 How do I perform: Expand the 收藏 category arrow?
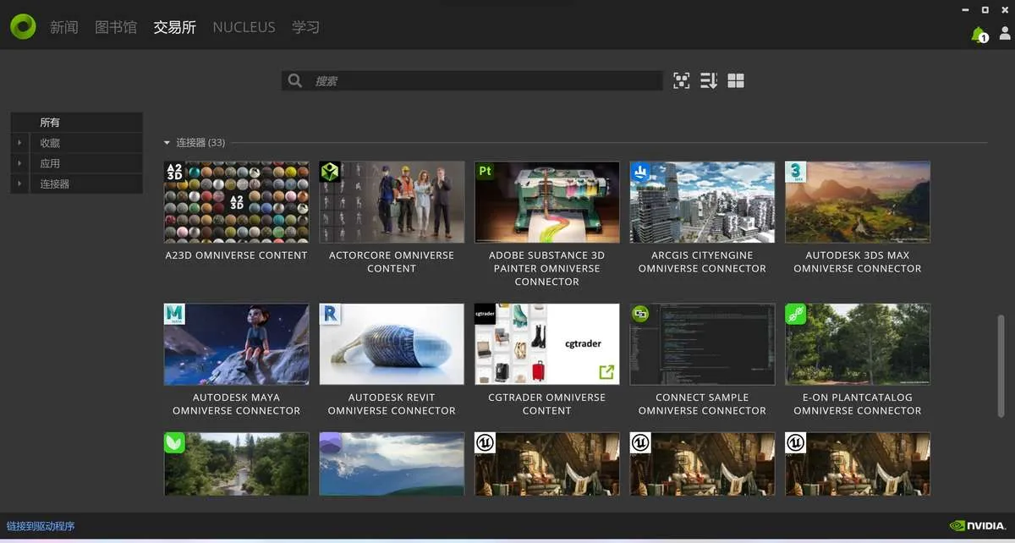pyautogui.click(x=19, y=143)
